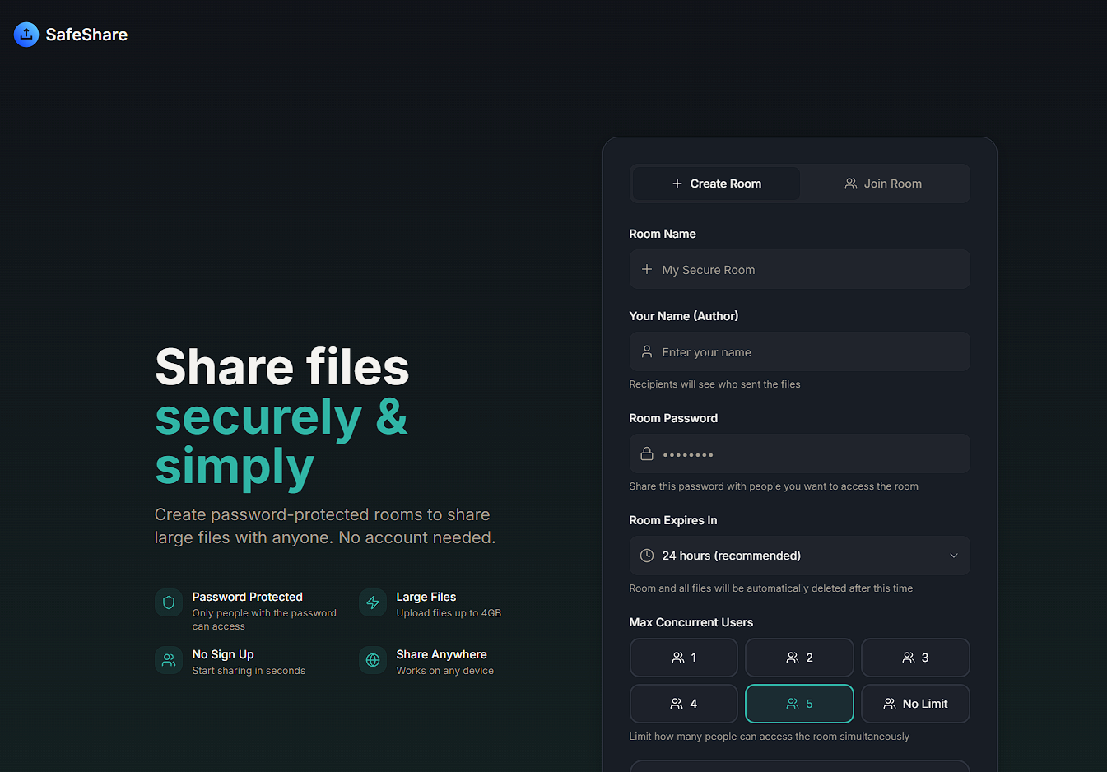1107x772 pixels.
Task: Switch to the Join Room tab
Action: [884, 184]
